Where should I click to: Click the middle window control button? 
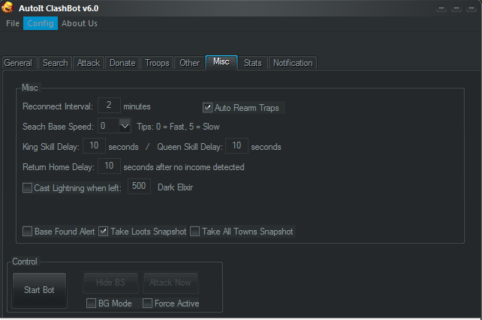[456, 8]
